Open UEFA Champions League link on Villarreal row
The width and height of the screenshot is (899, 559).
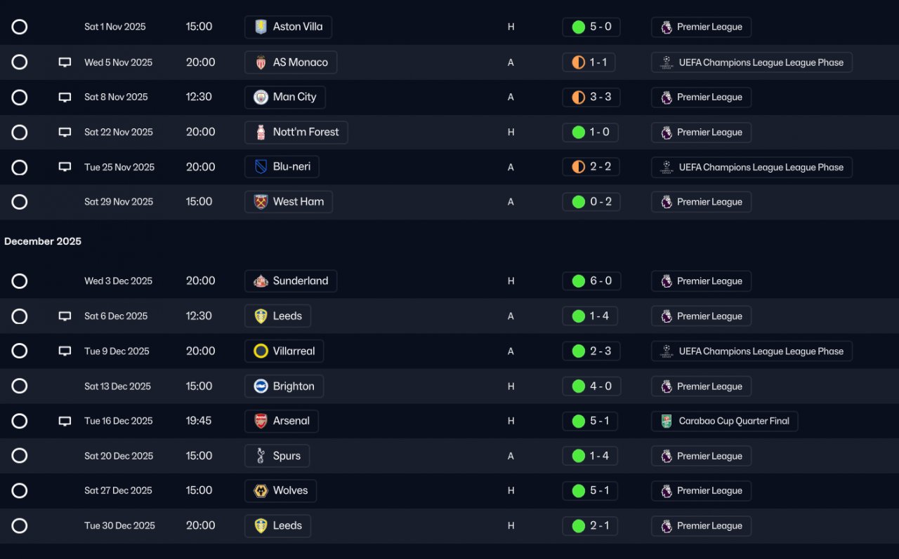[752, 351]
